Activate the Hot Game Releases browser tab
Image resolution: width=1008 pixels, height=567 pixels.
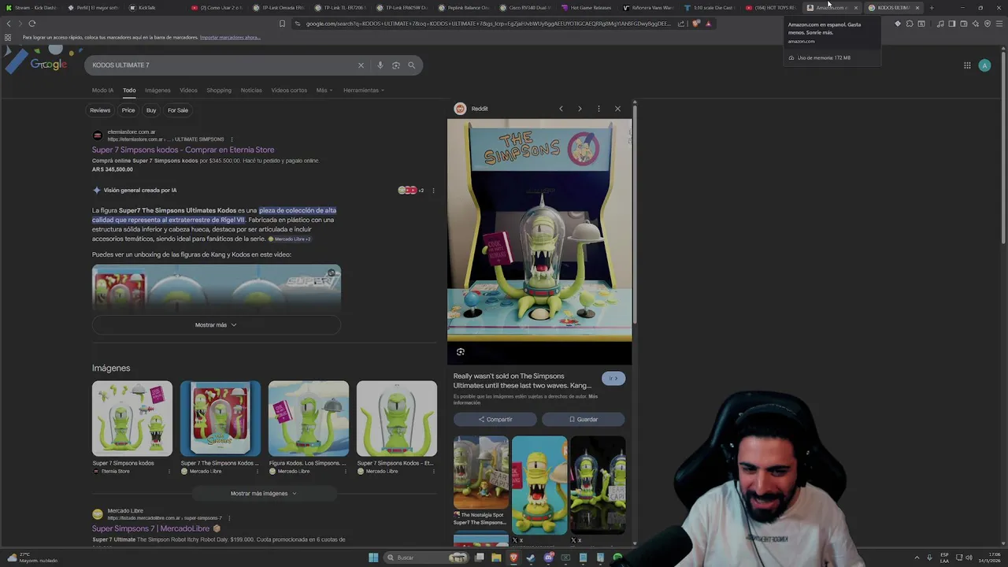tap(587, 8)
